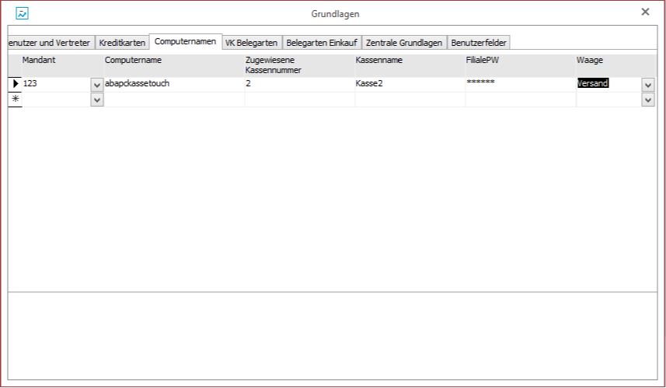The height and width of the screenshot is (388, 666).
Task: Go to the Zentrale Grundlagen tab
Action: pyautogui.click(x=403, y=43)
